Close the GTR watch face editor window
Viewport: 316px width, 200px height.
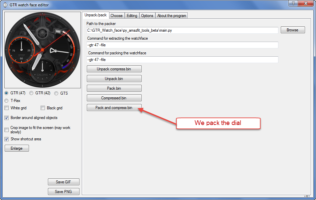pyautogui.click(x=306, y=3)
